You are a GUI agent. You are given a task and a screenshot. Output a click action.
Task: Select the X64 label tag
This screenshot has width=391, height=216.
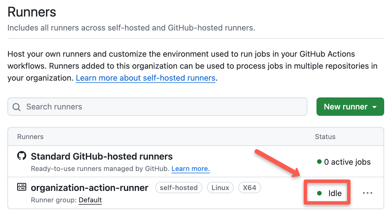pyautogui.click(x=249, y=188)
